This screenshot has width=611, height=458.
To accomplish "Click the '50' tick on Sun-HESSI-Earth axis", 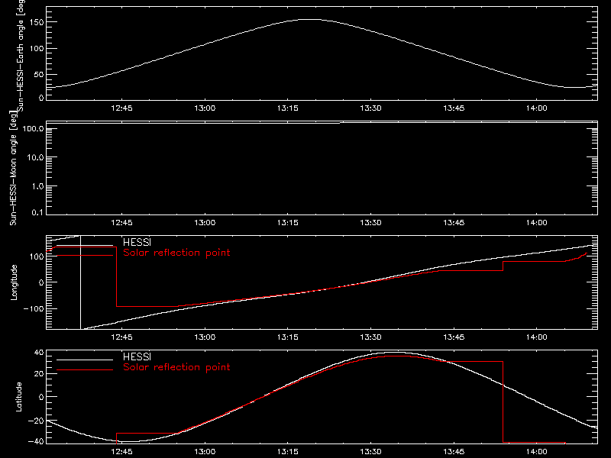I will [x=39, y=74].
